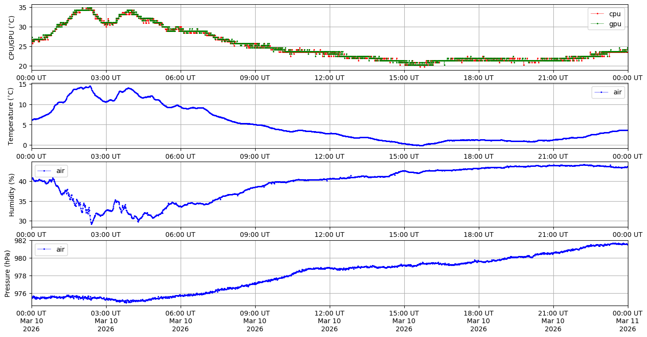
Task: Click the air legend in Temperature plot
Action: [x=608, y=92]
